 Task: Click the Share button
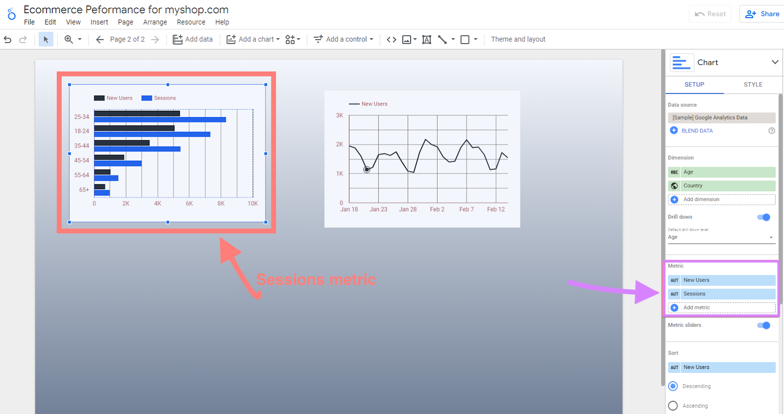pyautogui.click(x=762, y=14)
